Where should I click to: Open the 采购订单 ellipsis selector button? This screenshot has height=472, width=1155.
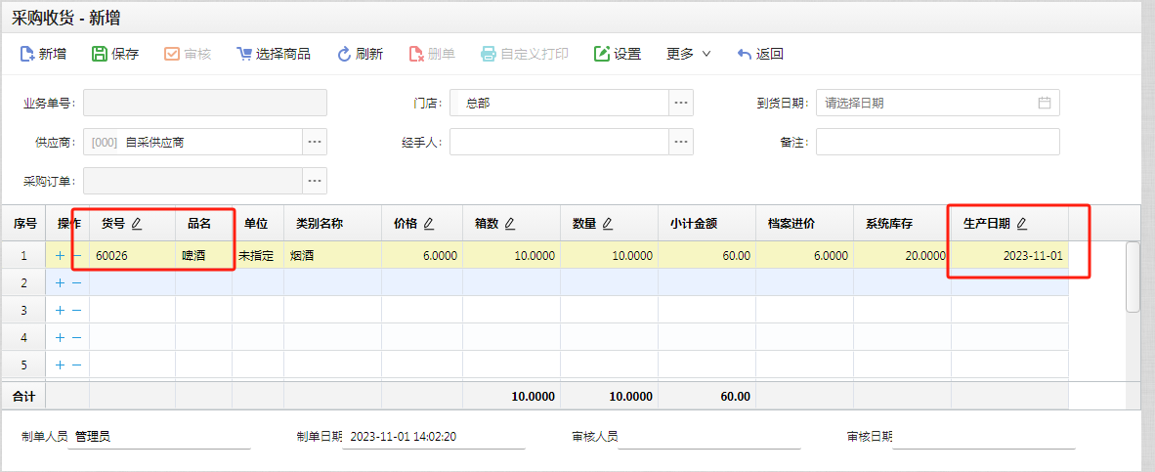click(315, 181)
